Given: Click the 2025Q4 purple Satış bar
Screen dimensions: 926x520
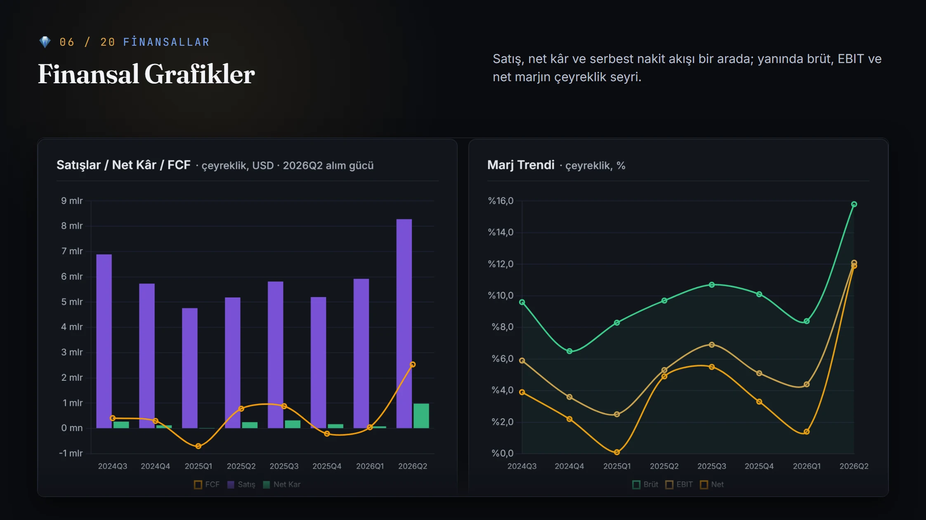Looking at the screenshot, I should [318, 363].
